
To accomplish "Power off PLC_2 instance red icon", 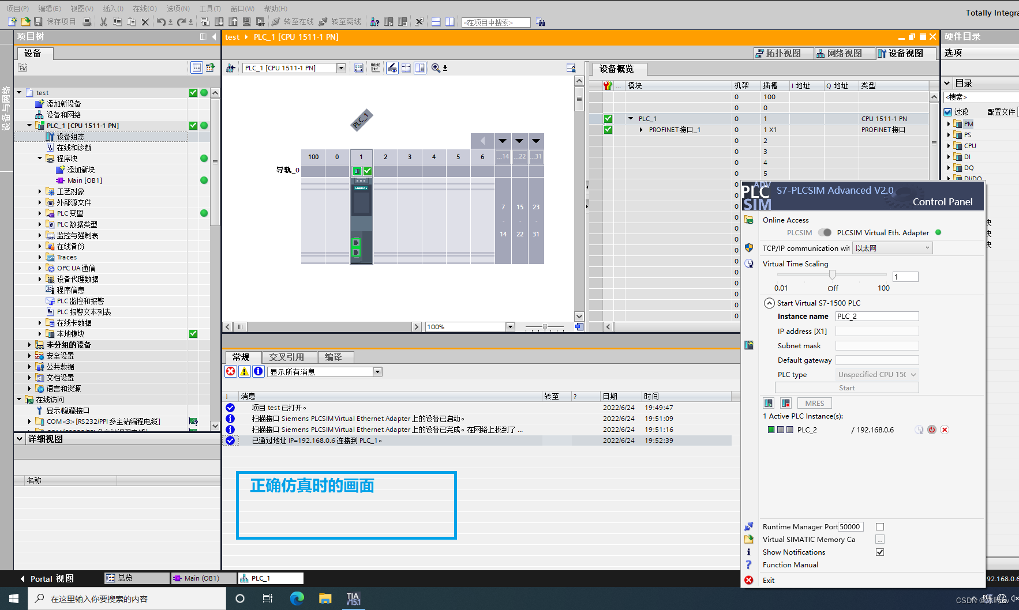I will click(x=932, y=430).
